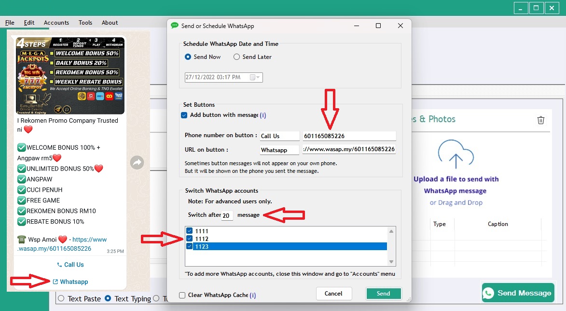Click the phone number field containing 601165085226
The height and width of the screenshot is (311, 566).
(x=349, y=136)
